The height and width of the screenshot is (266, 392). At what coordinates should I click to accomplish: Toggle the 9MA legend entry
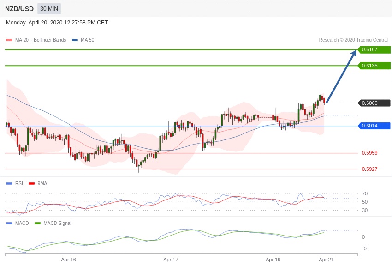point(38,183)
